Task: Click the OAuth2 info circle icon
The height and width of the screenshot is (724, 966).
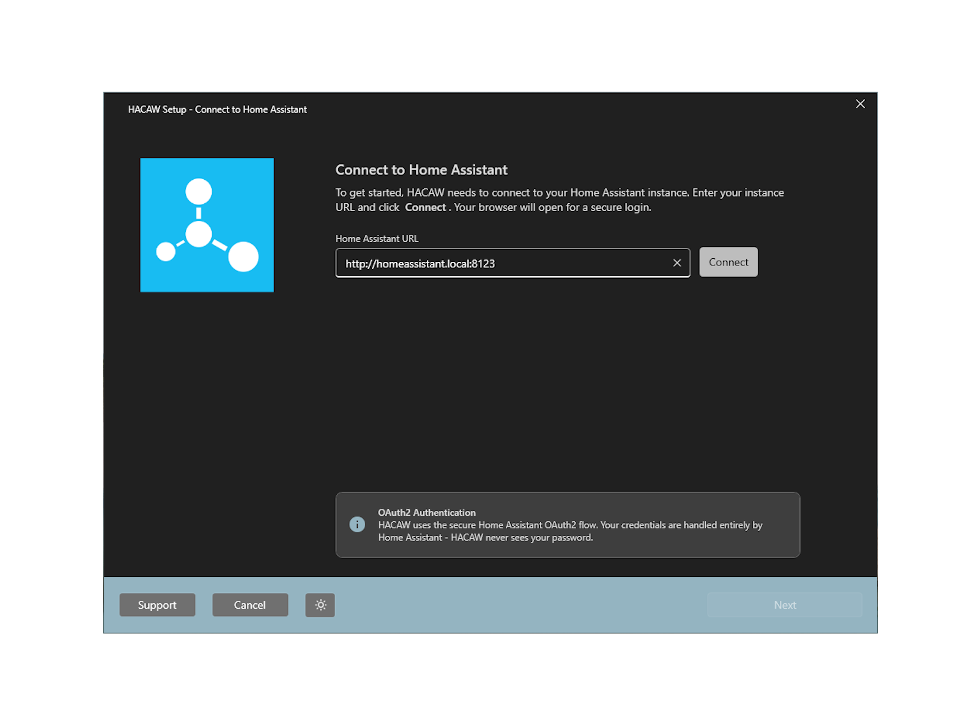Action: [x=357, y=524]
